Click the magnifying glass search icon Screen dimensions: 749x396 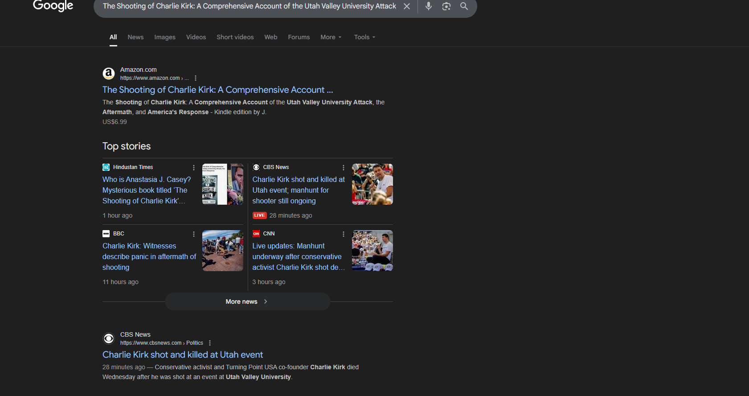[464, 6]
